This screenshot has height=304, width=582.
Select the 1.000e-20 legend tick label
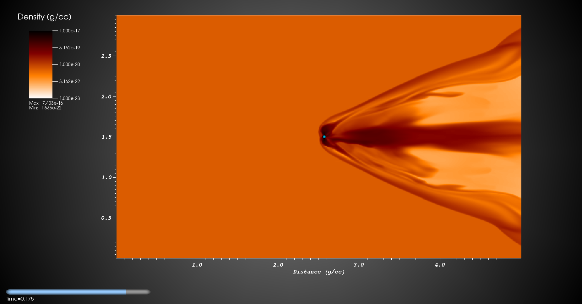pos(70,64)
